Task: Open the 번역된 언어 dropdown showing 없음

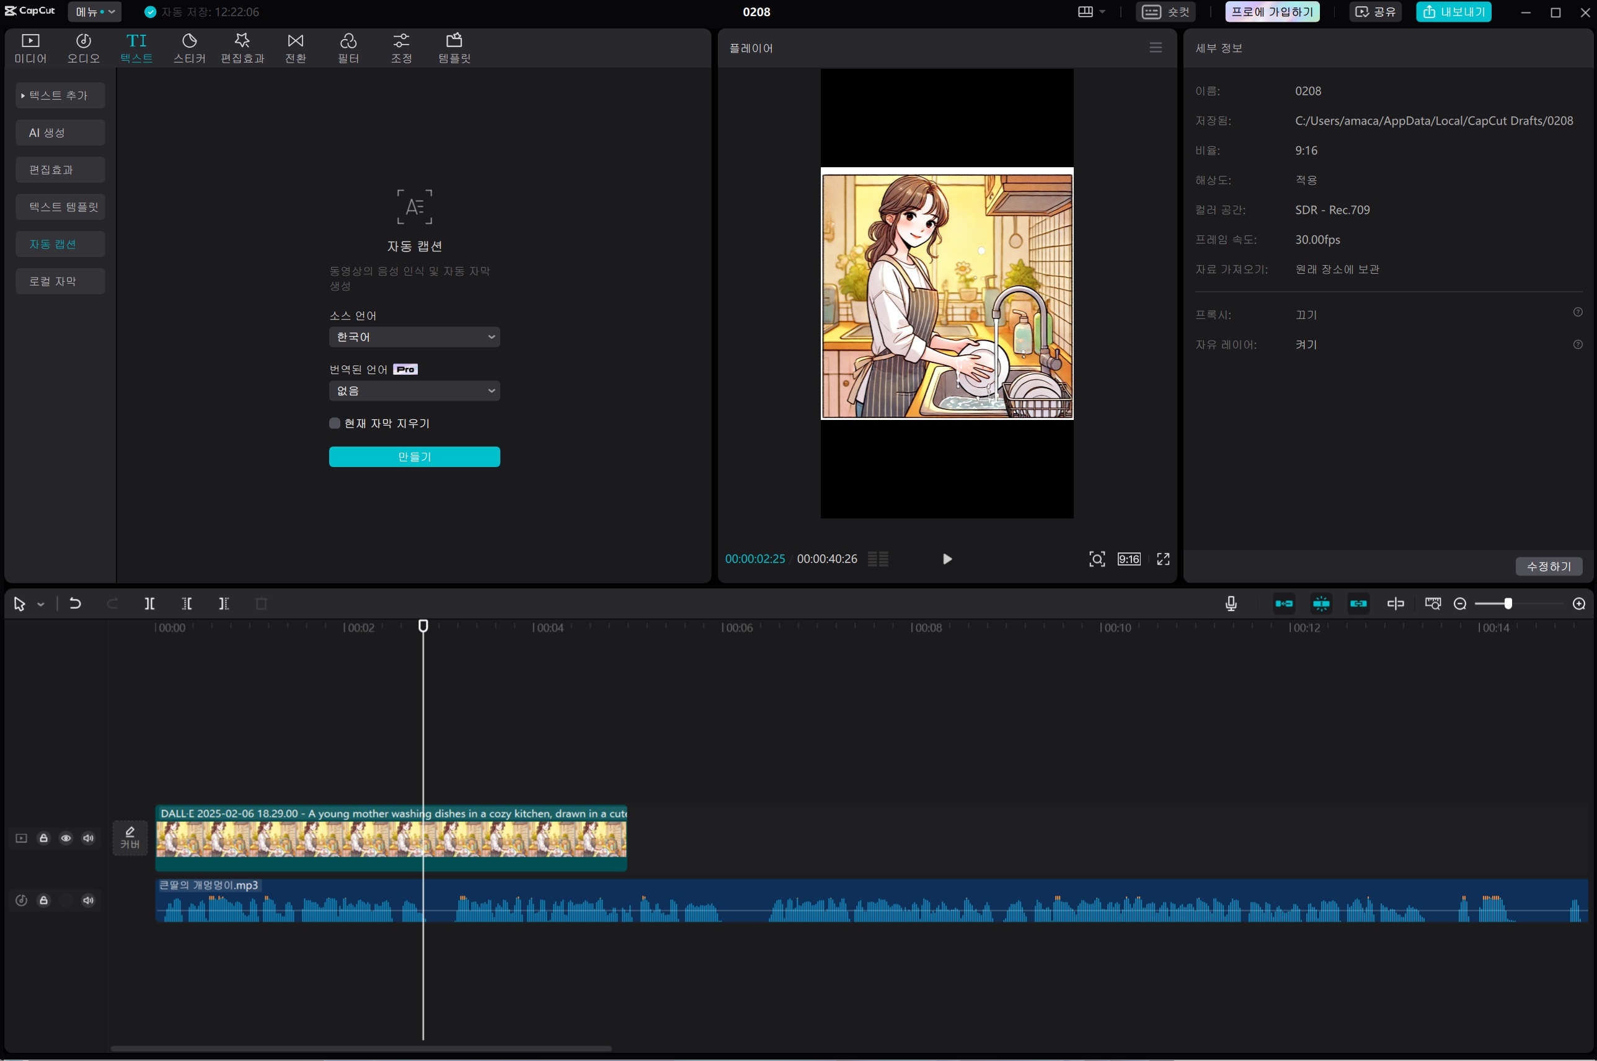Action: (415, 391)
